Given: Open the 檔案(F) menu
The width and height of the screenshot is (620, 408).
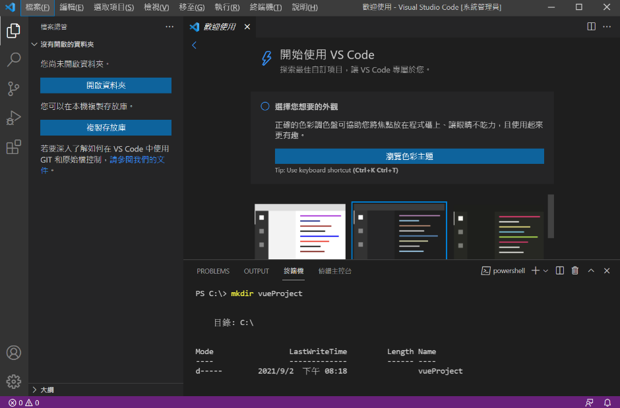Looking at the screenshot, I should tap(37, 7).
